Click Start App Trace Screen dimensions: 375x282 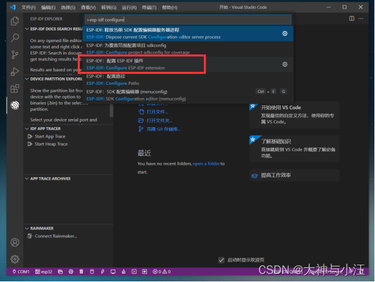tap(50, 136)
